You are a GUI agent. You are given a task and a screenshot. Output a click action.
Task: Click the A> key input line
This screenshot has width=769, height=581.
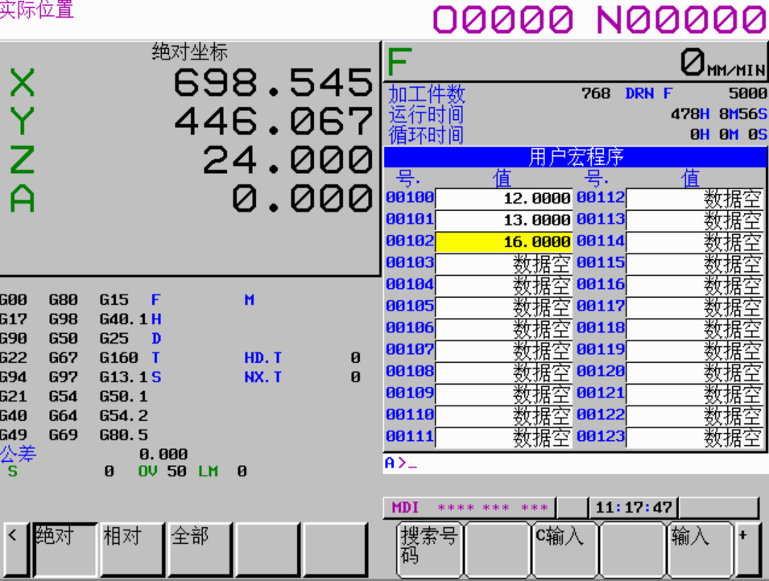[x=573, y=463]
